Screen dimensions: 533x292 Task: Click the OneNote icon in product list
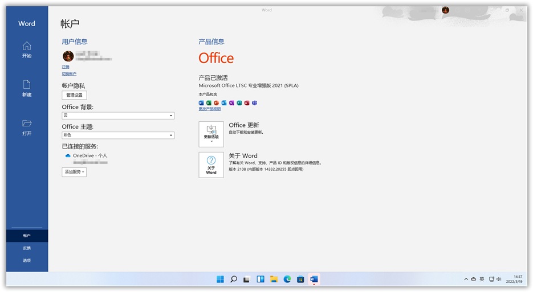pos(231,103)
